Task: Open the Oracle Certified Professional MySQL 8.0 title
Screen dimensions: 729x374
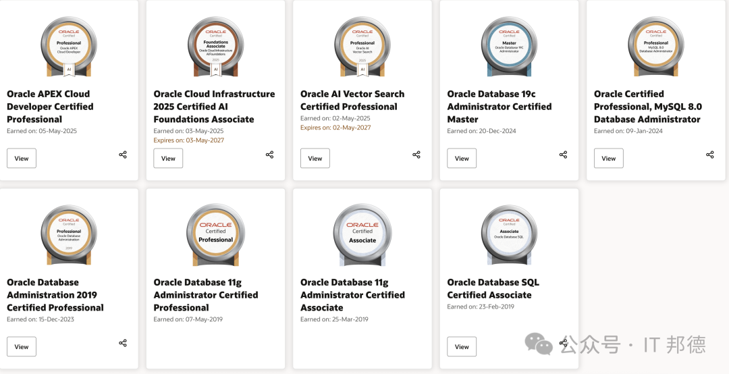Action: (648, 107)
